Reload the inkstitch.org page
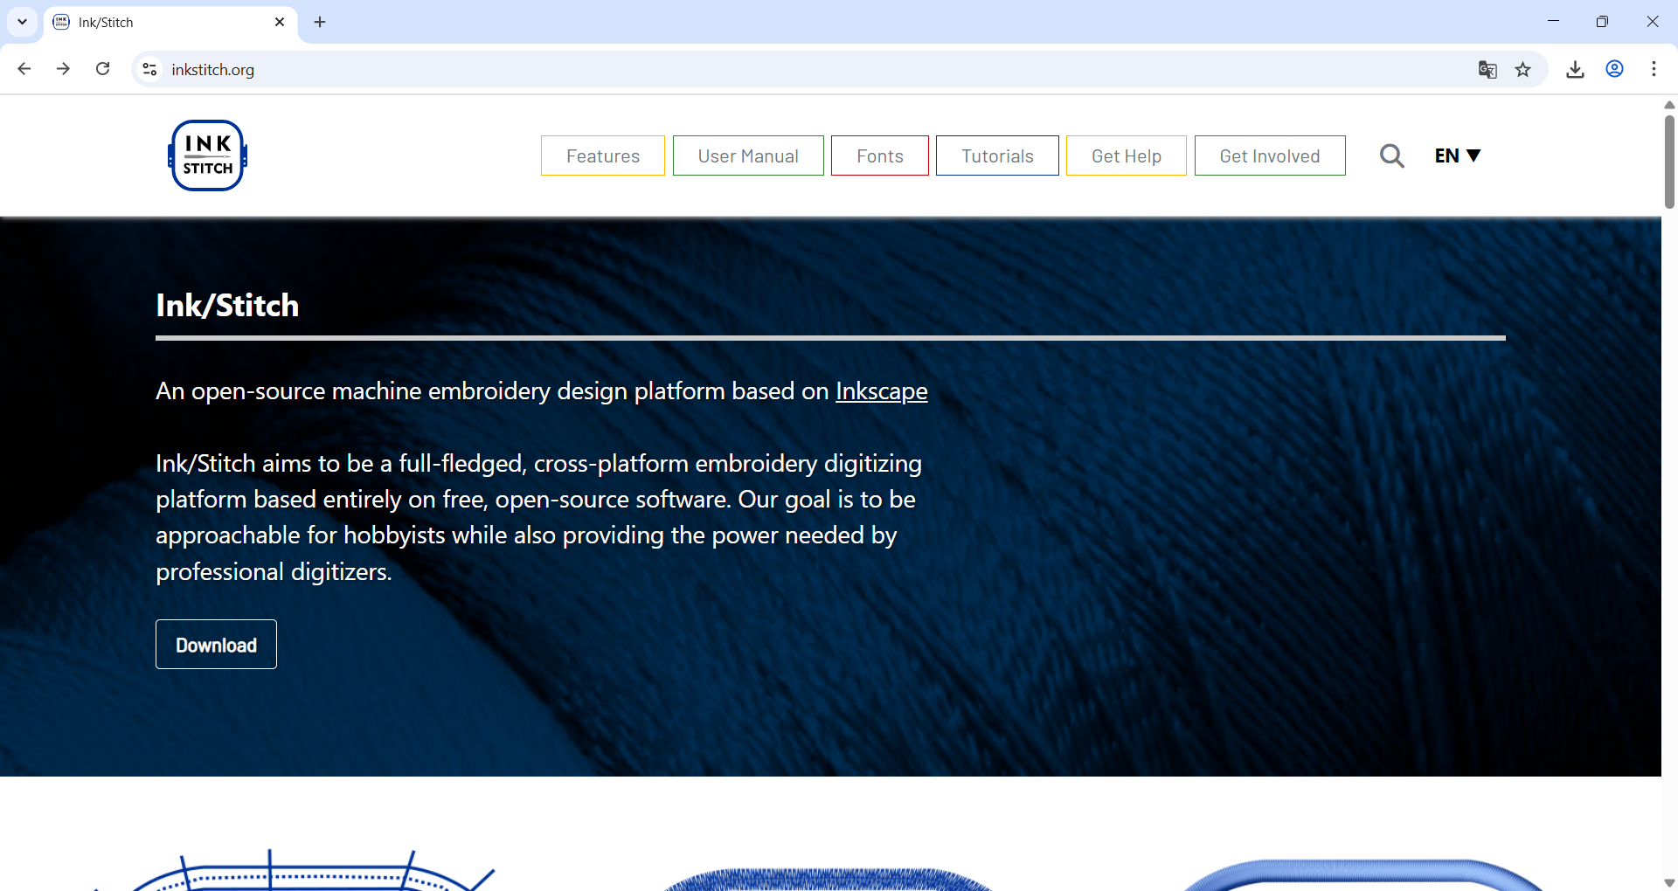Viewport: 1678px width, 891px height. (x=103, y=69)
